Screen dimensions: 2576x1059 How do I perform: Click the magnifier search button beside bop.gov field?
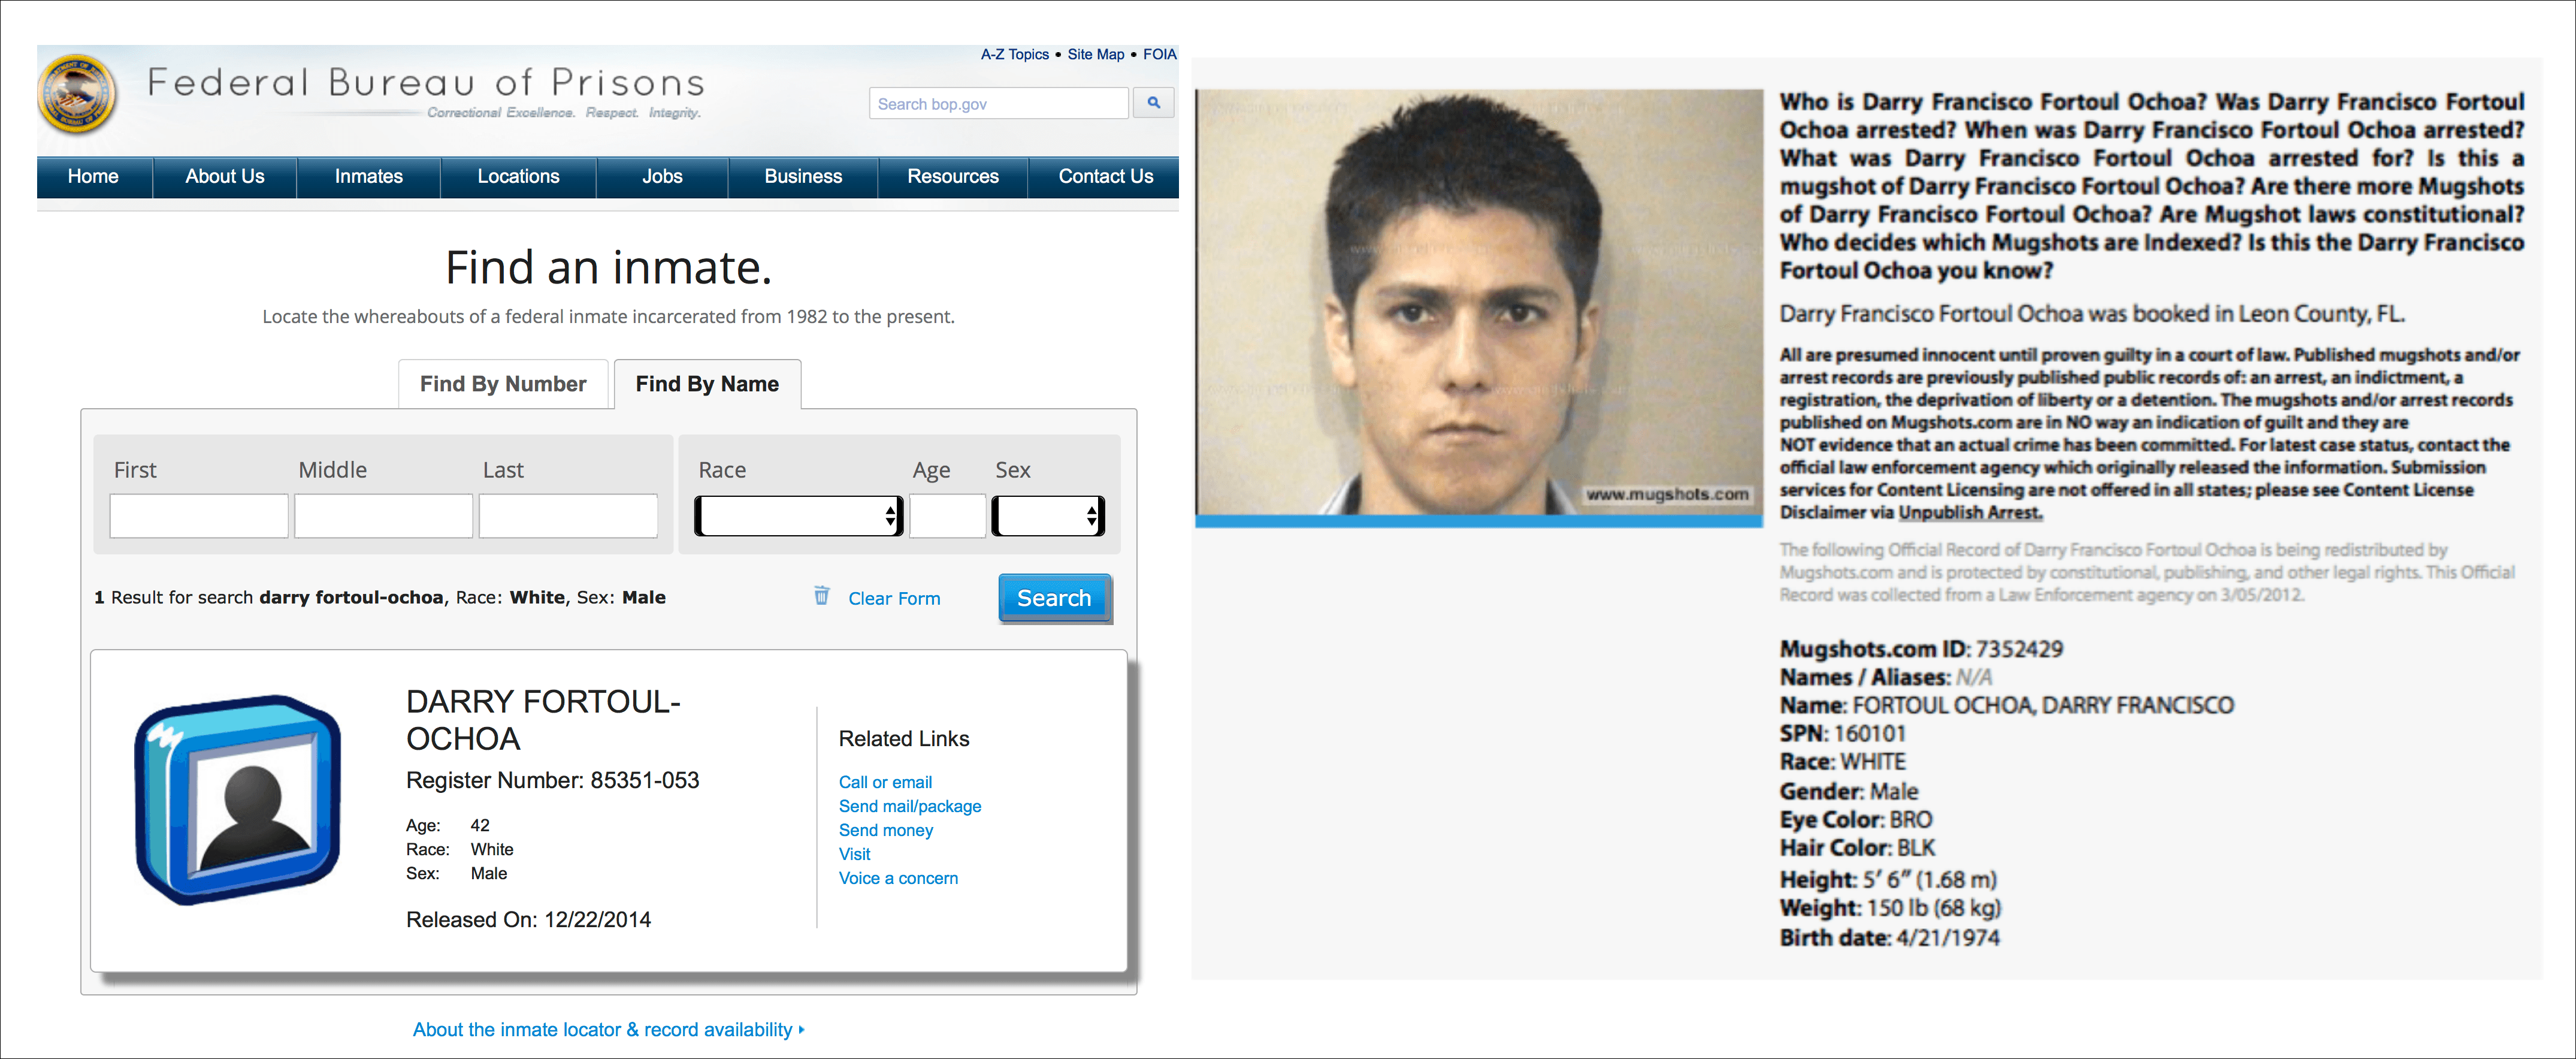point(1153,103)
